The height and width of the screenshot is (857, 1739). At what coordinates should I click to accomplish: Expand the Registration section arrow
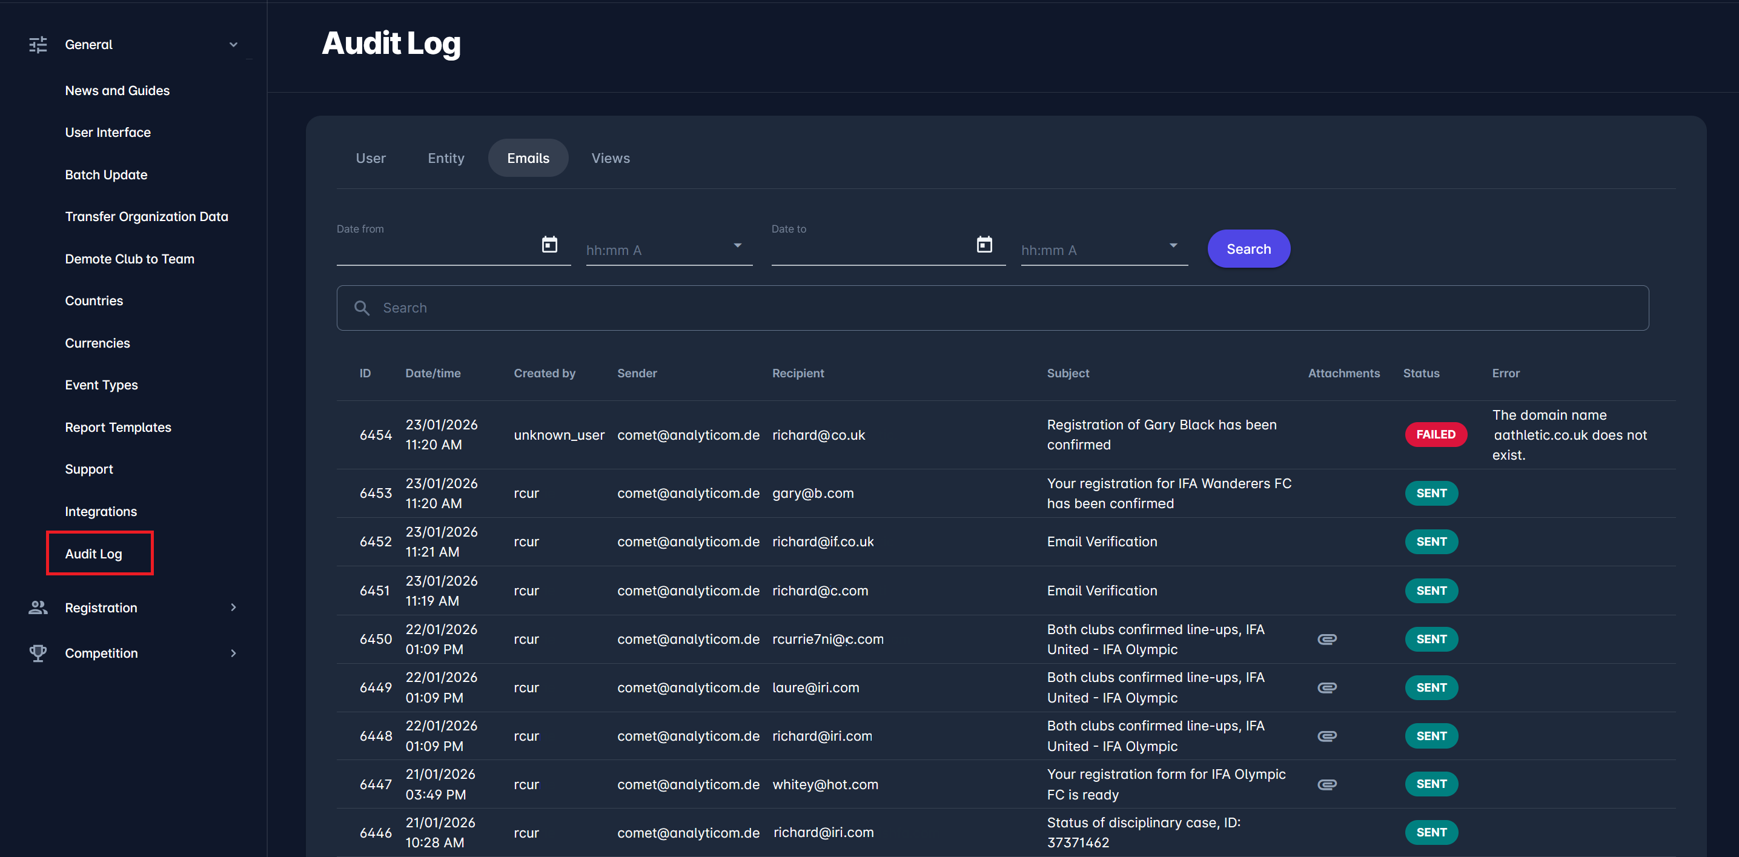234,607
